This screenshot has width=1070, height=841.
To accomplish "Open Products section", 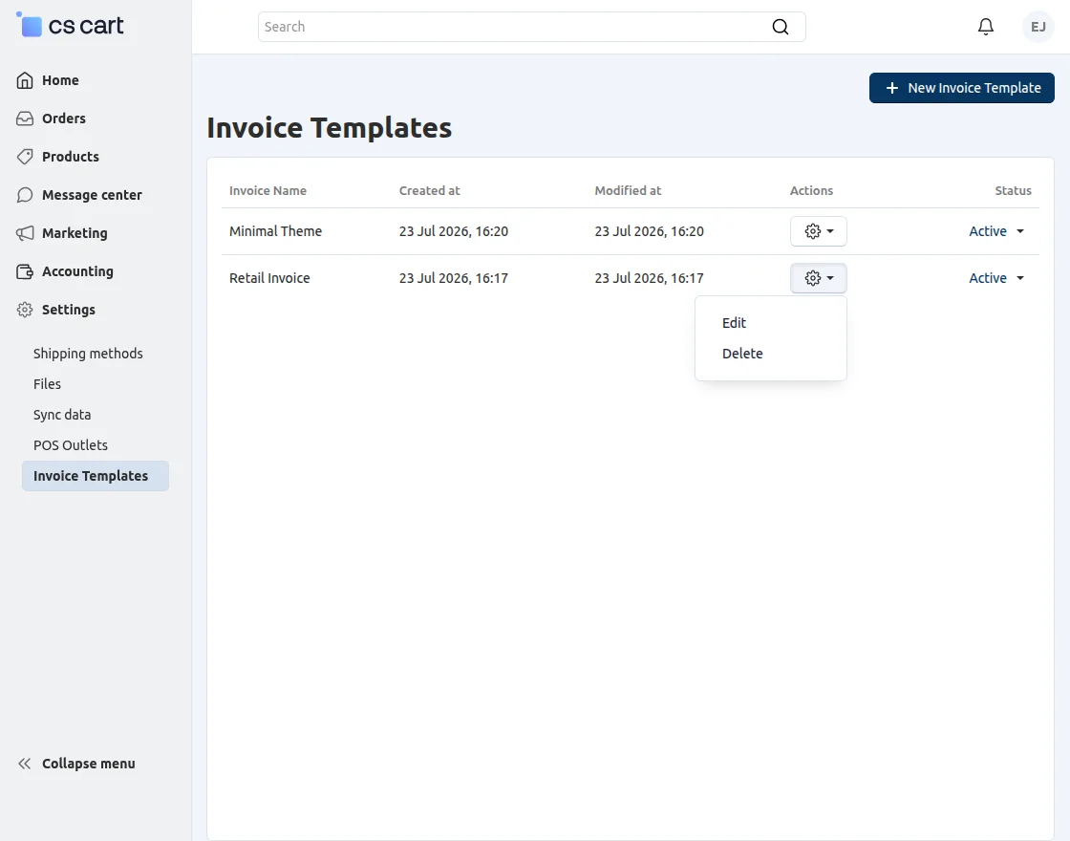I will click(71, 157).
